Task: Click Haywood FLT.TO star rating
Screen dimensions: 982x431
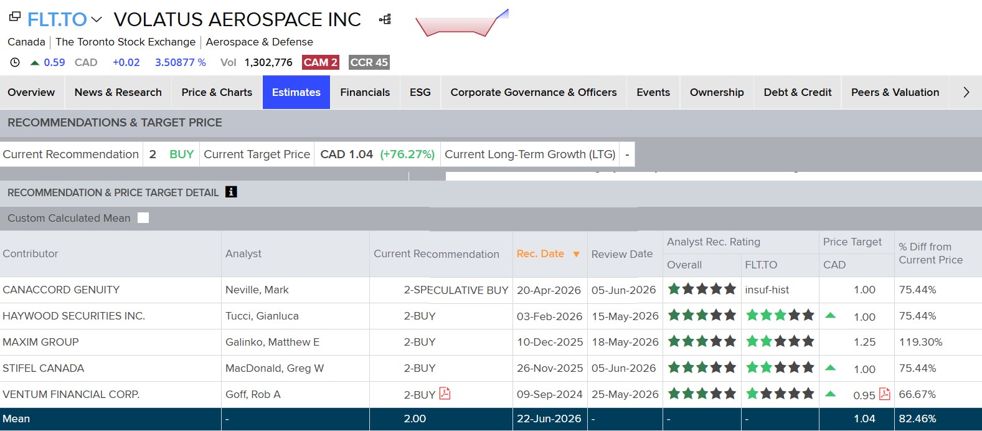Action: pyautogui.click(x=780, y=315)
